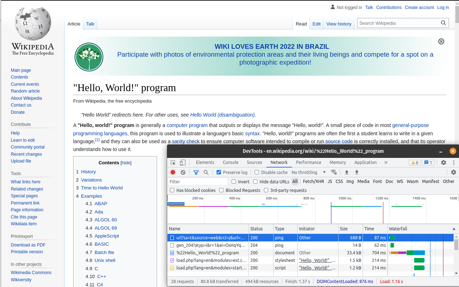Clear the network log
The height and width of the screenshot is (287, 459).
pyautogui.click(x=183, y=172)
